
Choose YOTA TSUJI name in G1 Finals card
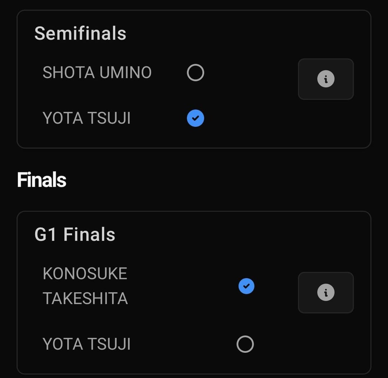click(x=86, y=344)
